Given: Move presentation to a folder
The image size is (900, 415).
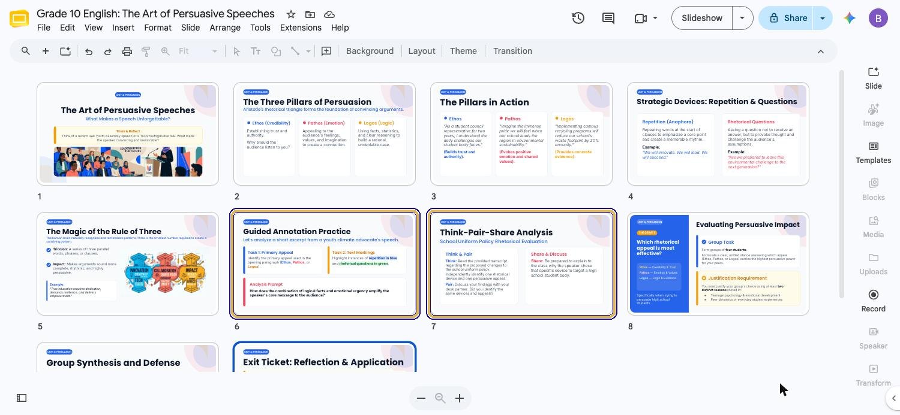Looking at the screenshot, I should click(x=310, y=14).
